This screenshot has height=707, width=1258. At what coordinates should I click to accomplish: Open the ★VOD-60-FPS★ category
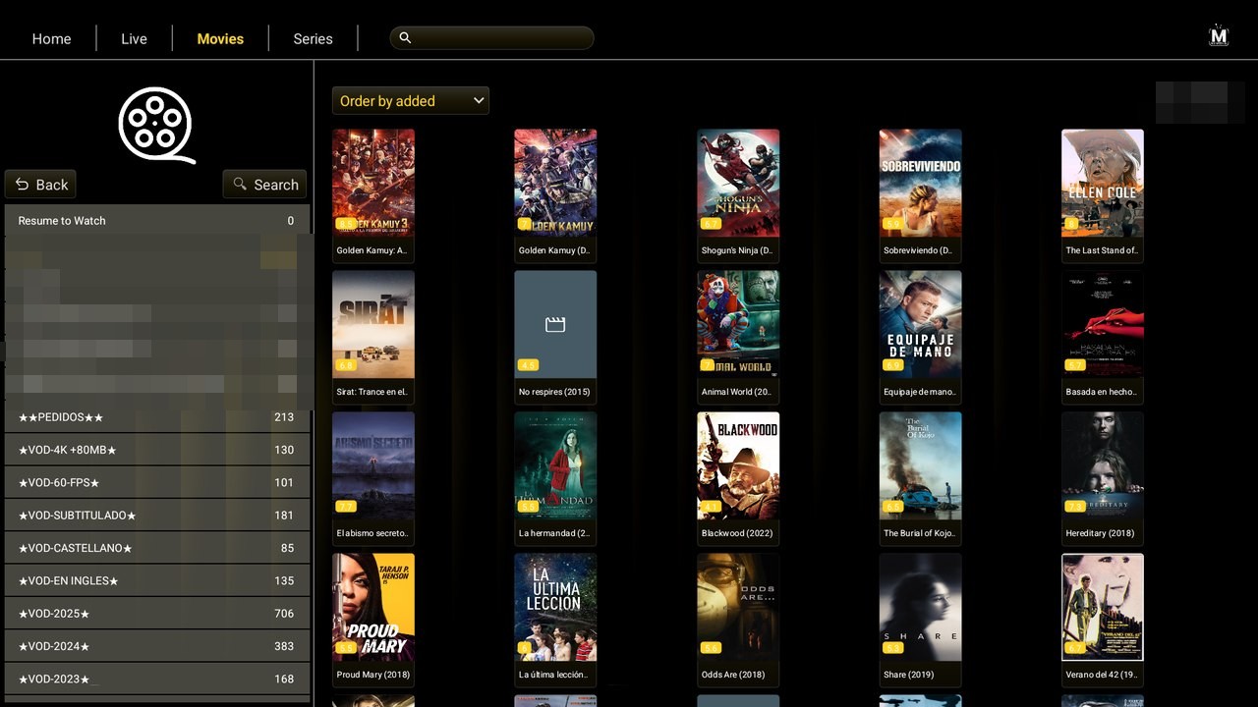(157, 482)
